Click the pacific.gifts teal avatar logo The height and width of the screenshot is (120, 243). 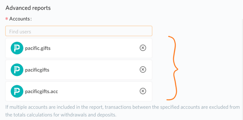pos(17,48)
